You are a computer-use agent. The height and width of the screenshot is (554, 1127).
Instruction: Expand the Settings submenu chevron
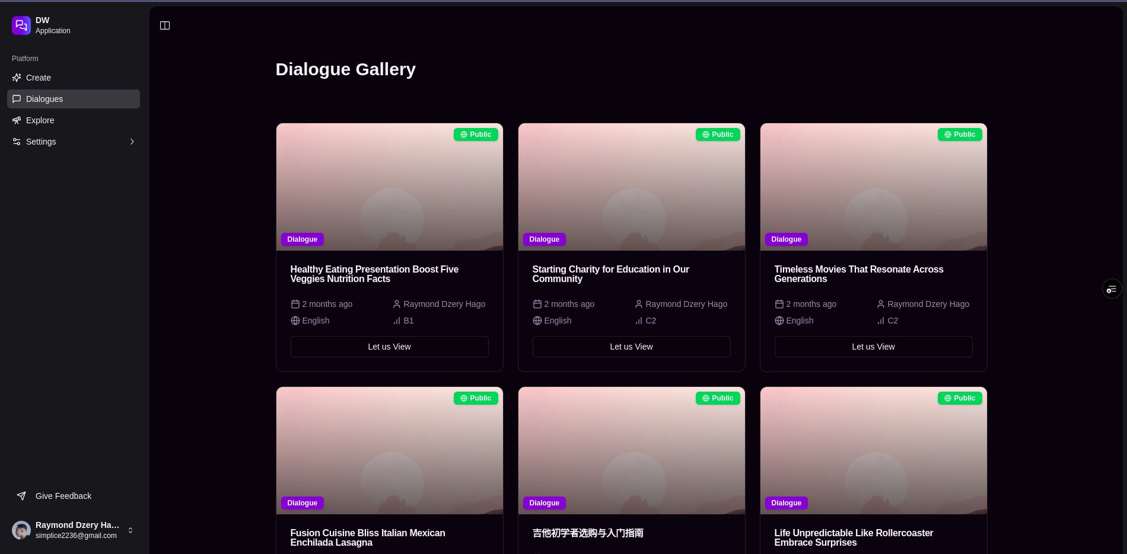[132, 142]
